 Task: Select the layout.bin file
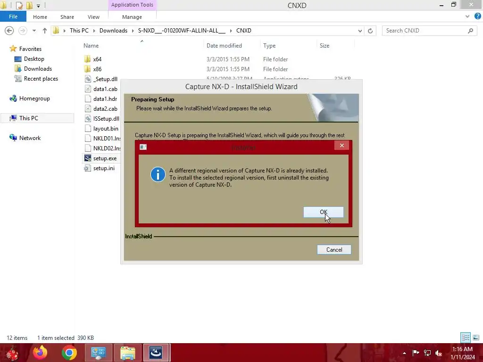click(x=101, y=129)
